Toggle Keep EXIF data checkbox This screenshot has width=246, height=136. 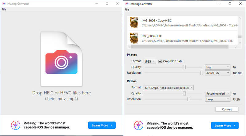160,61
